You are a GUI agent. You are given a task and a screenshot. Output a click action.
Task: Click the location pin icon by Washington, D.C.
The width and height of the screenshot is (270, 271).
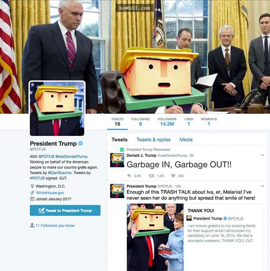pos(32,186)
